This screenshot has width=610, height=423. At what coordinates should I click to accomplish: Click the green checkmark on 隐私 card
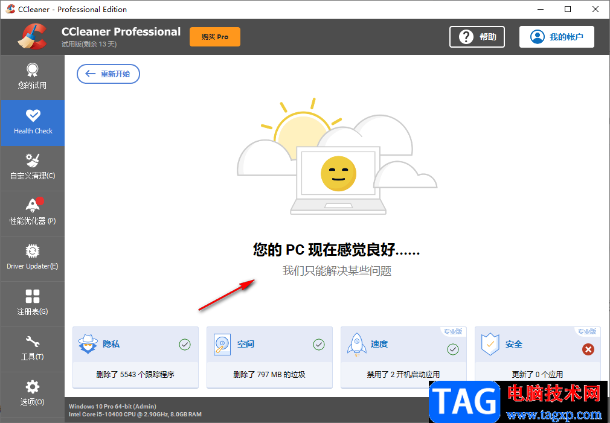(185, 345)
